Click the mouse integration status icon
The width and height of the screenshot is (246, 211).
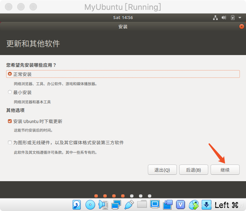tap(194, 205)
